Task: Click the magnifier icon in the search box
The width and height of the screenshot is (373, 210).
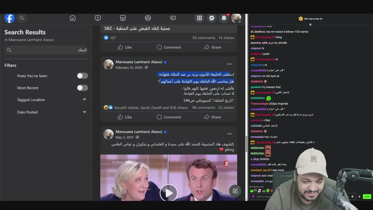Action: click(x=9, y=50)
